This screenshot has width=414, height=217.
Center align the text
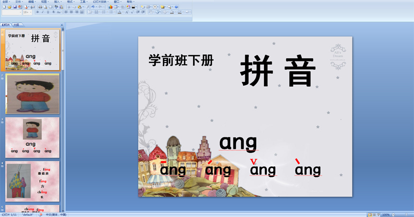71,12
